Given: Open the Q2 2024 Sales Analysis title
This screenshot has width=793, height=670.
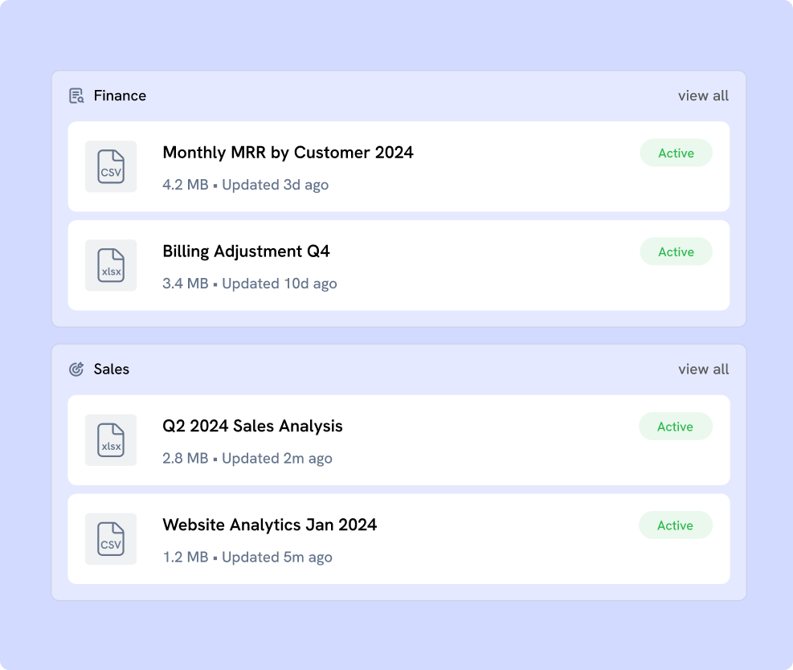Looking at the screenshot, I should click(x=252, y=427).
